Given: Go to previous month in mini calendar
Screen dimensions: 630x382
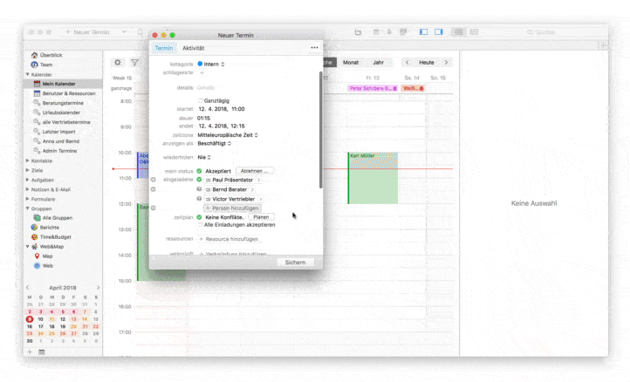Looking at the screenshot, I should (27, 288).
